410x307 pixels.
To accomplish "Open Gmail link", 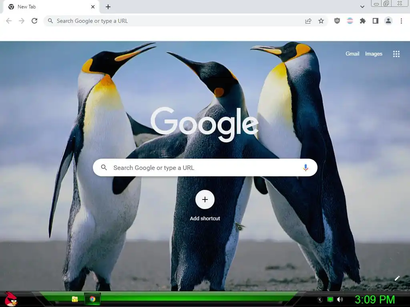I will pyautogui.click(x=352, y=54).
